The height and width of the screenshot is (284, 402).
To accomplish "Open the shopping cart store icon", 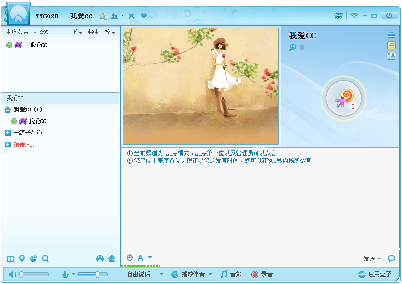I will (338, 16).
